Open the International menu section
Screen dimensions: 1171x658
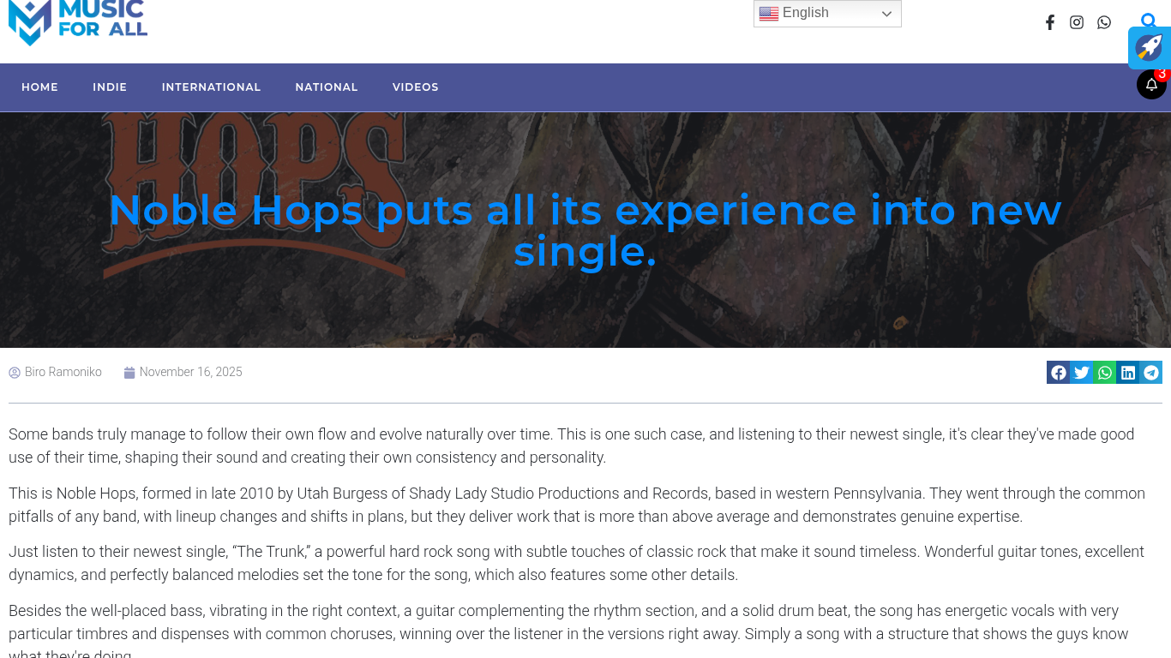coord(211,87)
